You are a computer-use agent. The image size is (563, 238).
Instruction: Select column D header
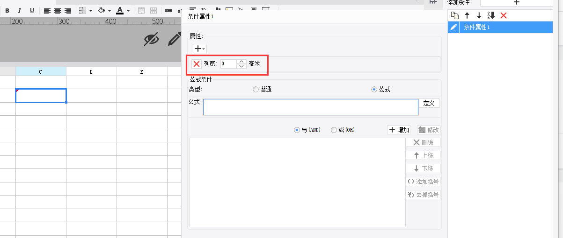91,71
